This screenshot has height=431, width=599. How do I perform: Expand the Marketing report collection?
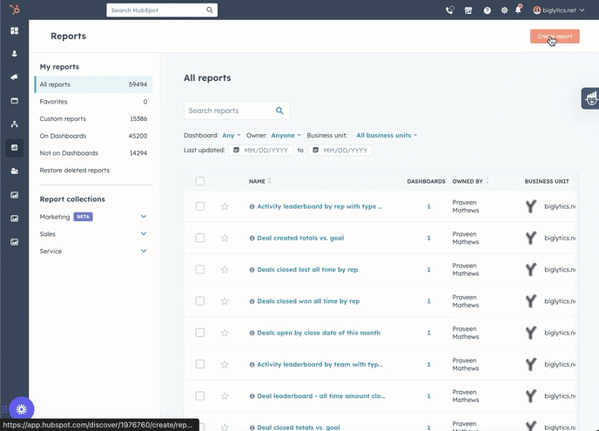[x=144, y=217]
